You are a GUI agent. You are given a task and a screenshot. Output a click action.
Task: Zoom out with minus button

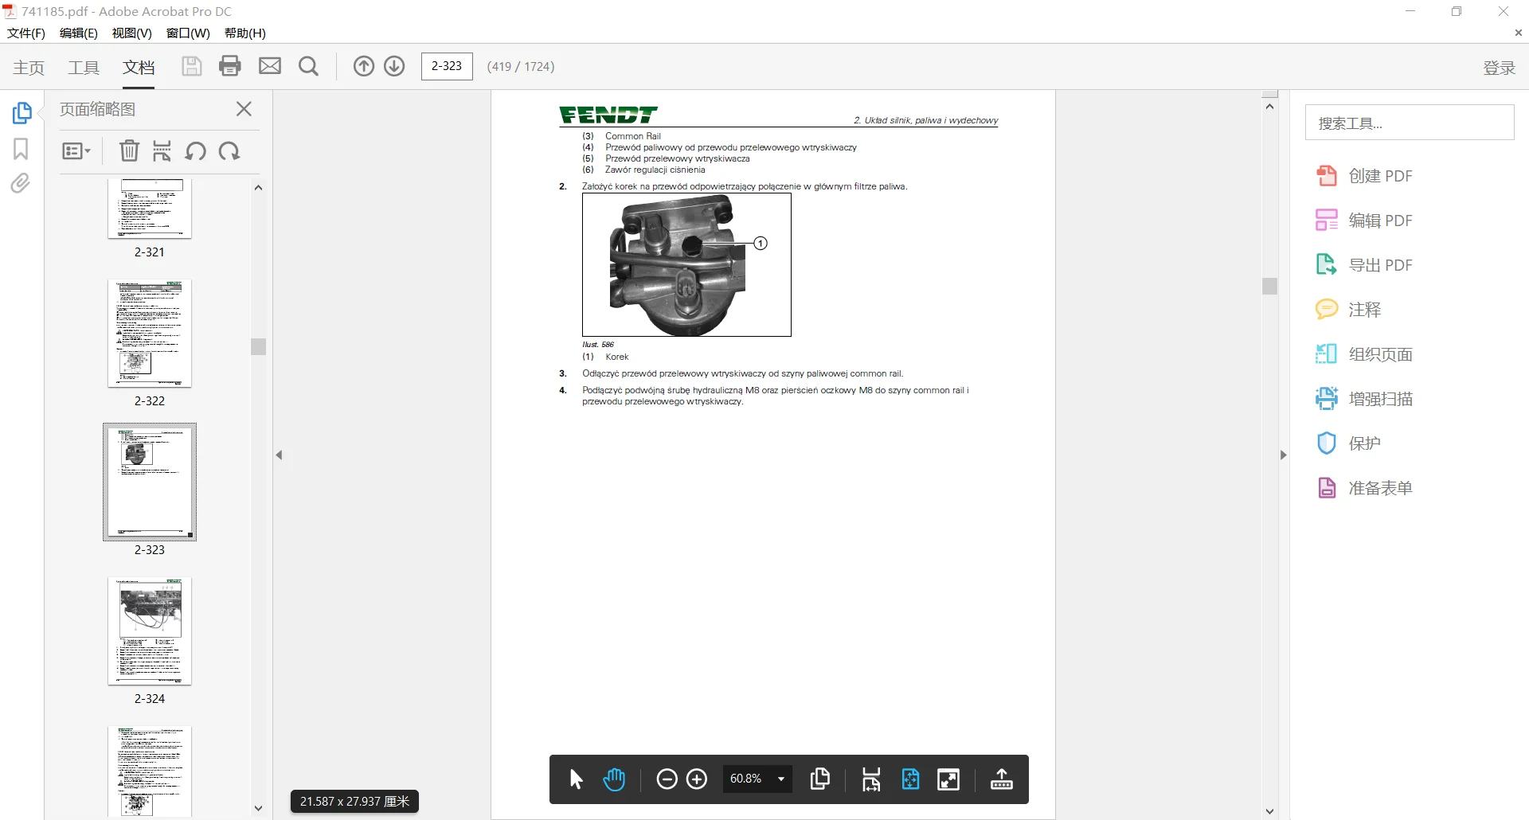click(667, 779)
